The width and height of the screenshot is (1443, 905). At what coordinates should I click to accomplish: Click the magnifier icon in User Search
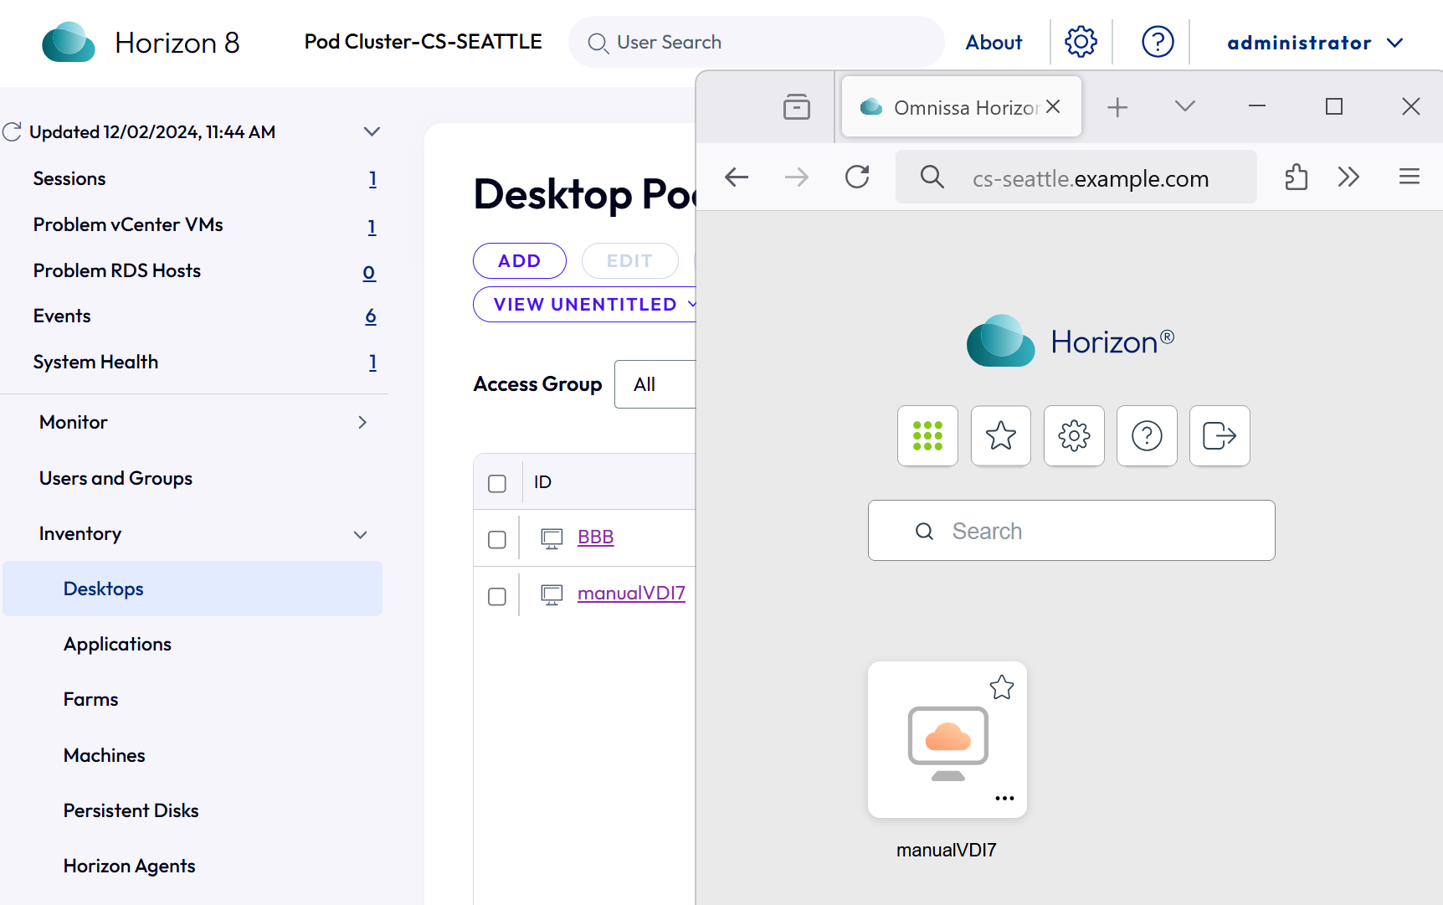(598, 43)
